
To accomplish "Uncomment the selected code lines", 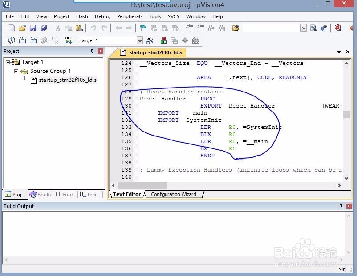I will [x=222, y=28].
